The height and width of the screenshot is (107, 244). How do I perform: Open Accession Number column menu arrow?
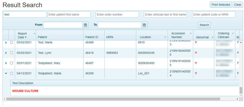(x=190, y=34)
